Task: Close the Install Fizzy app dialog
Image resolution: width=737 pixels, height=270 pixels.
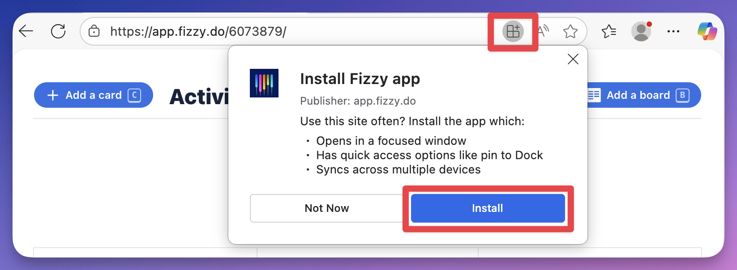Action: tap(573, 59)
